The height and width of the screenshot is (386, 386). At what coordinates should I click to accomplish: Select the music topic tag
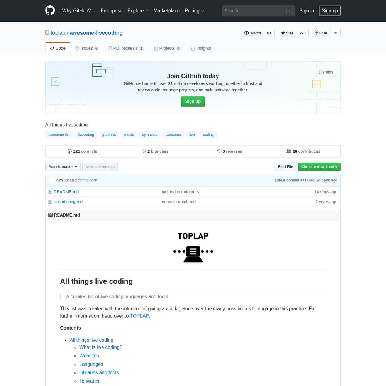tap(129, 135)
